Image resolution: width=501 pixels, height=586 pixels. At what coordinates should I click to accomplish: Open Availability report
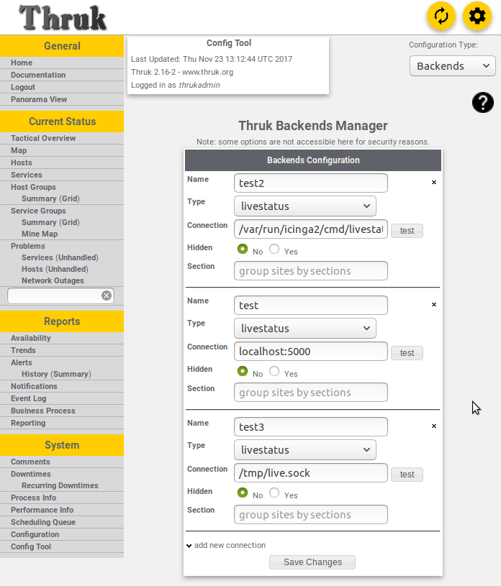click(31, 338)
